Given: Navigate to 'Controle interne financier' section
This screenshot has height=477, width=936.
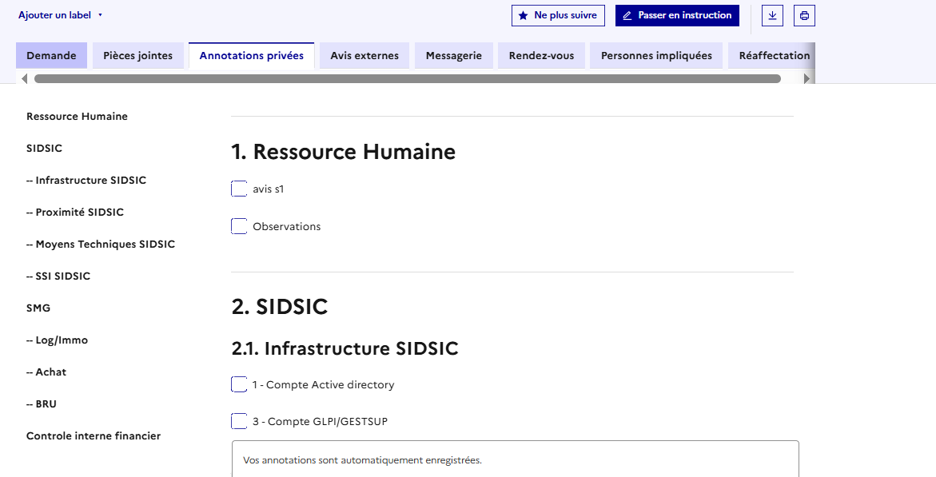Looking at the screenshot, I should (x=94, y=436).
